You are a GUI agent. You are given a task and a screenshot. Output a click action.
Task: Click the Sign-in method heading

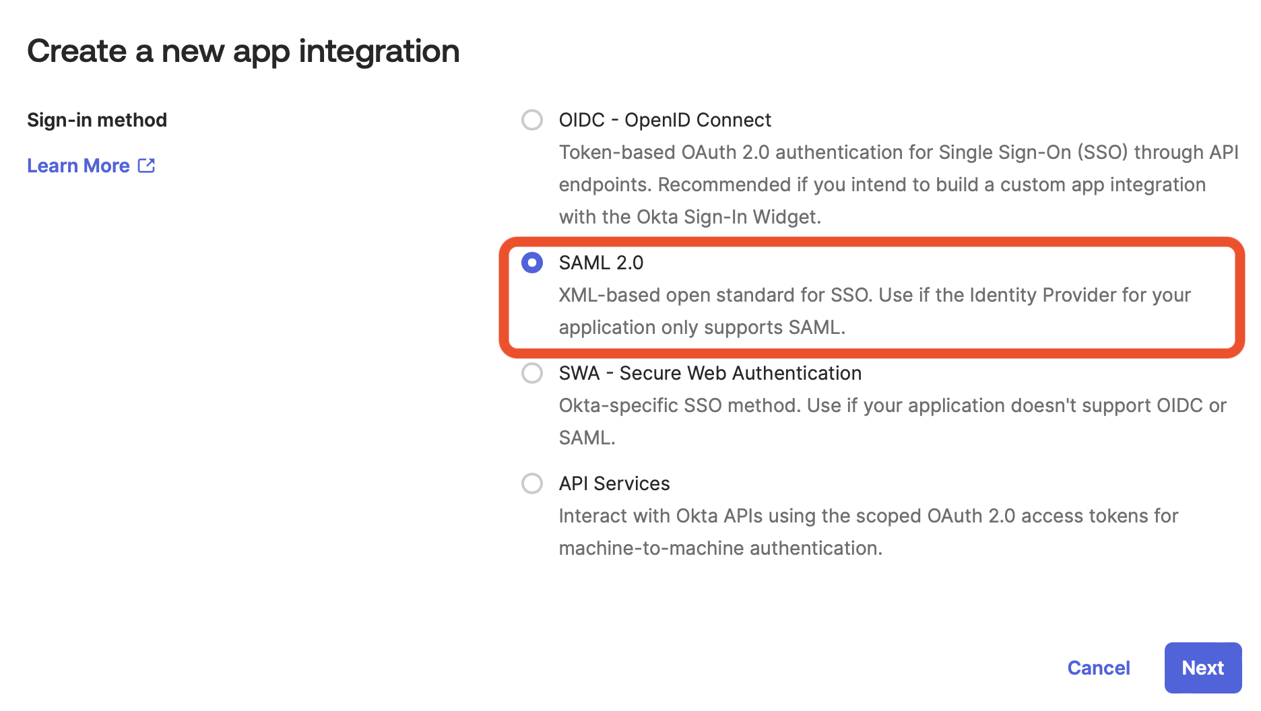coord(97,120)
